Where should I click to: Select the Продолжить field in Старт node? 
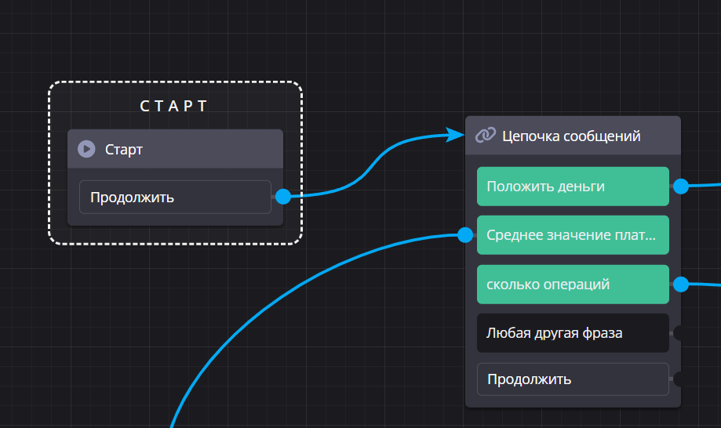coord(174,197)
